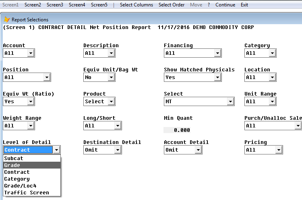Select Traffic Screen from the list

click(32, 192)
